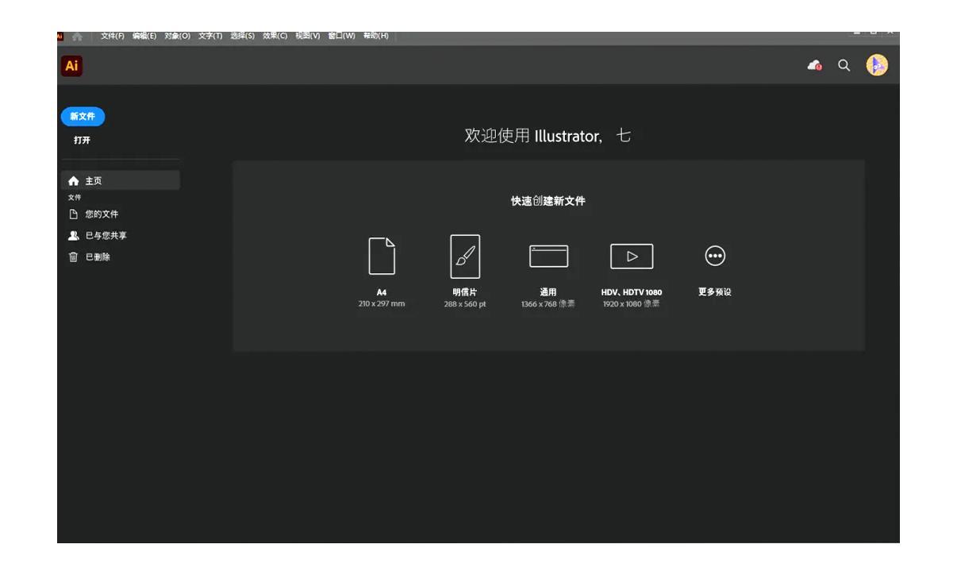Pick the HDV, HDTV 1080 preset icon

point(632,256)
